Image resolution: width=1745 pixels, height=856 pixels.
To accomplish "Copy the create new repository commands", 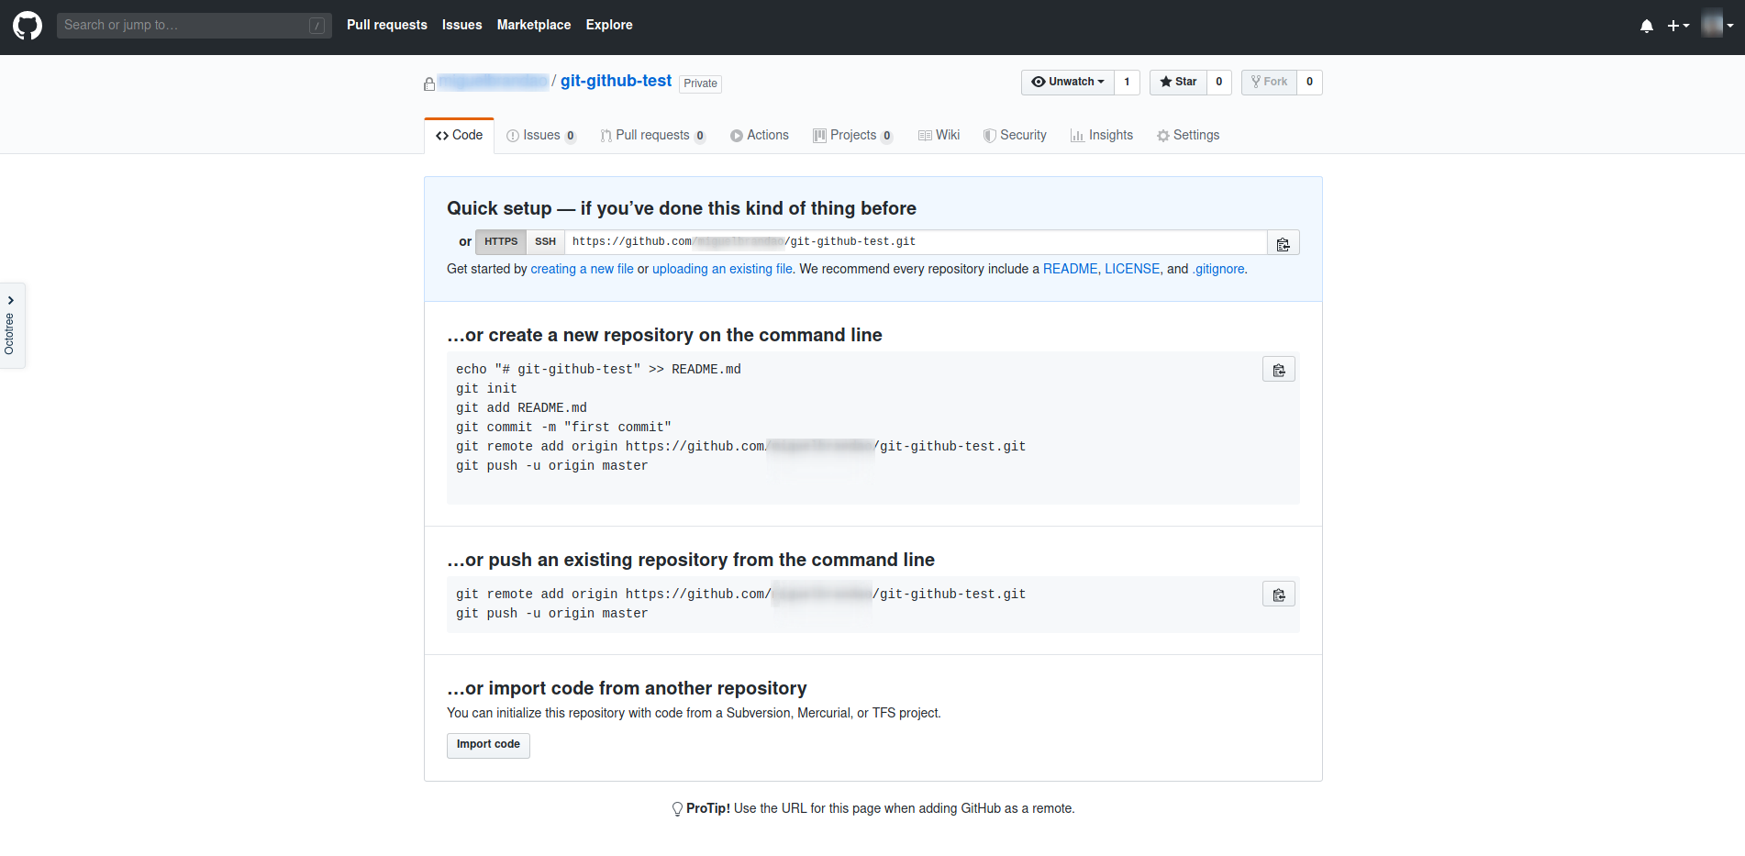I will tap(1279, 370).
